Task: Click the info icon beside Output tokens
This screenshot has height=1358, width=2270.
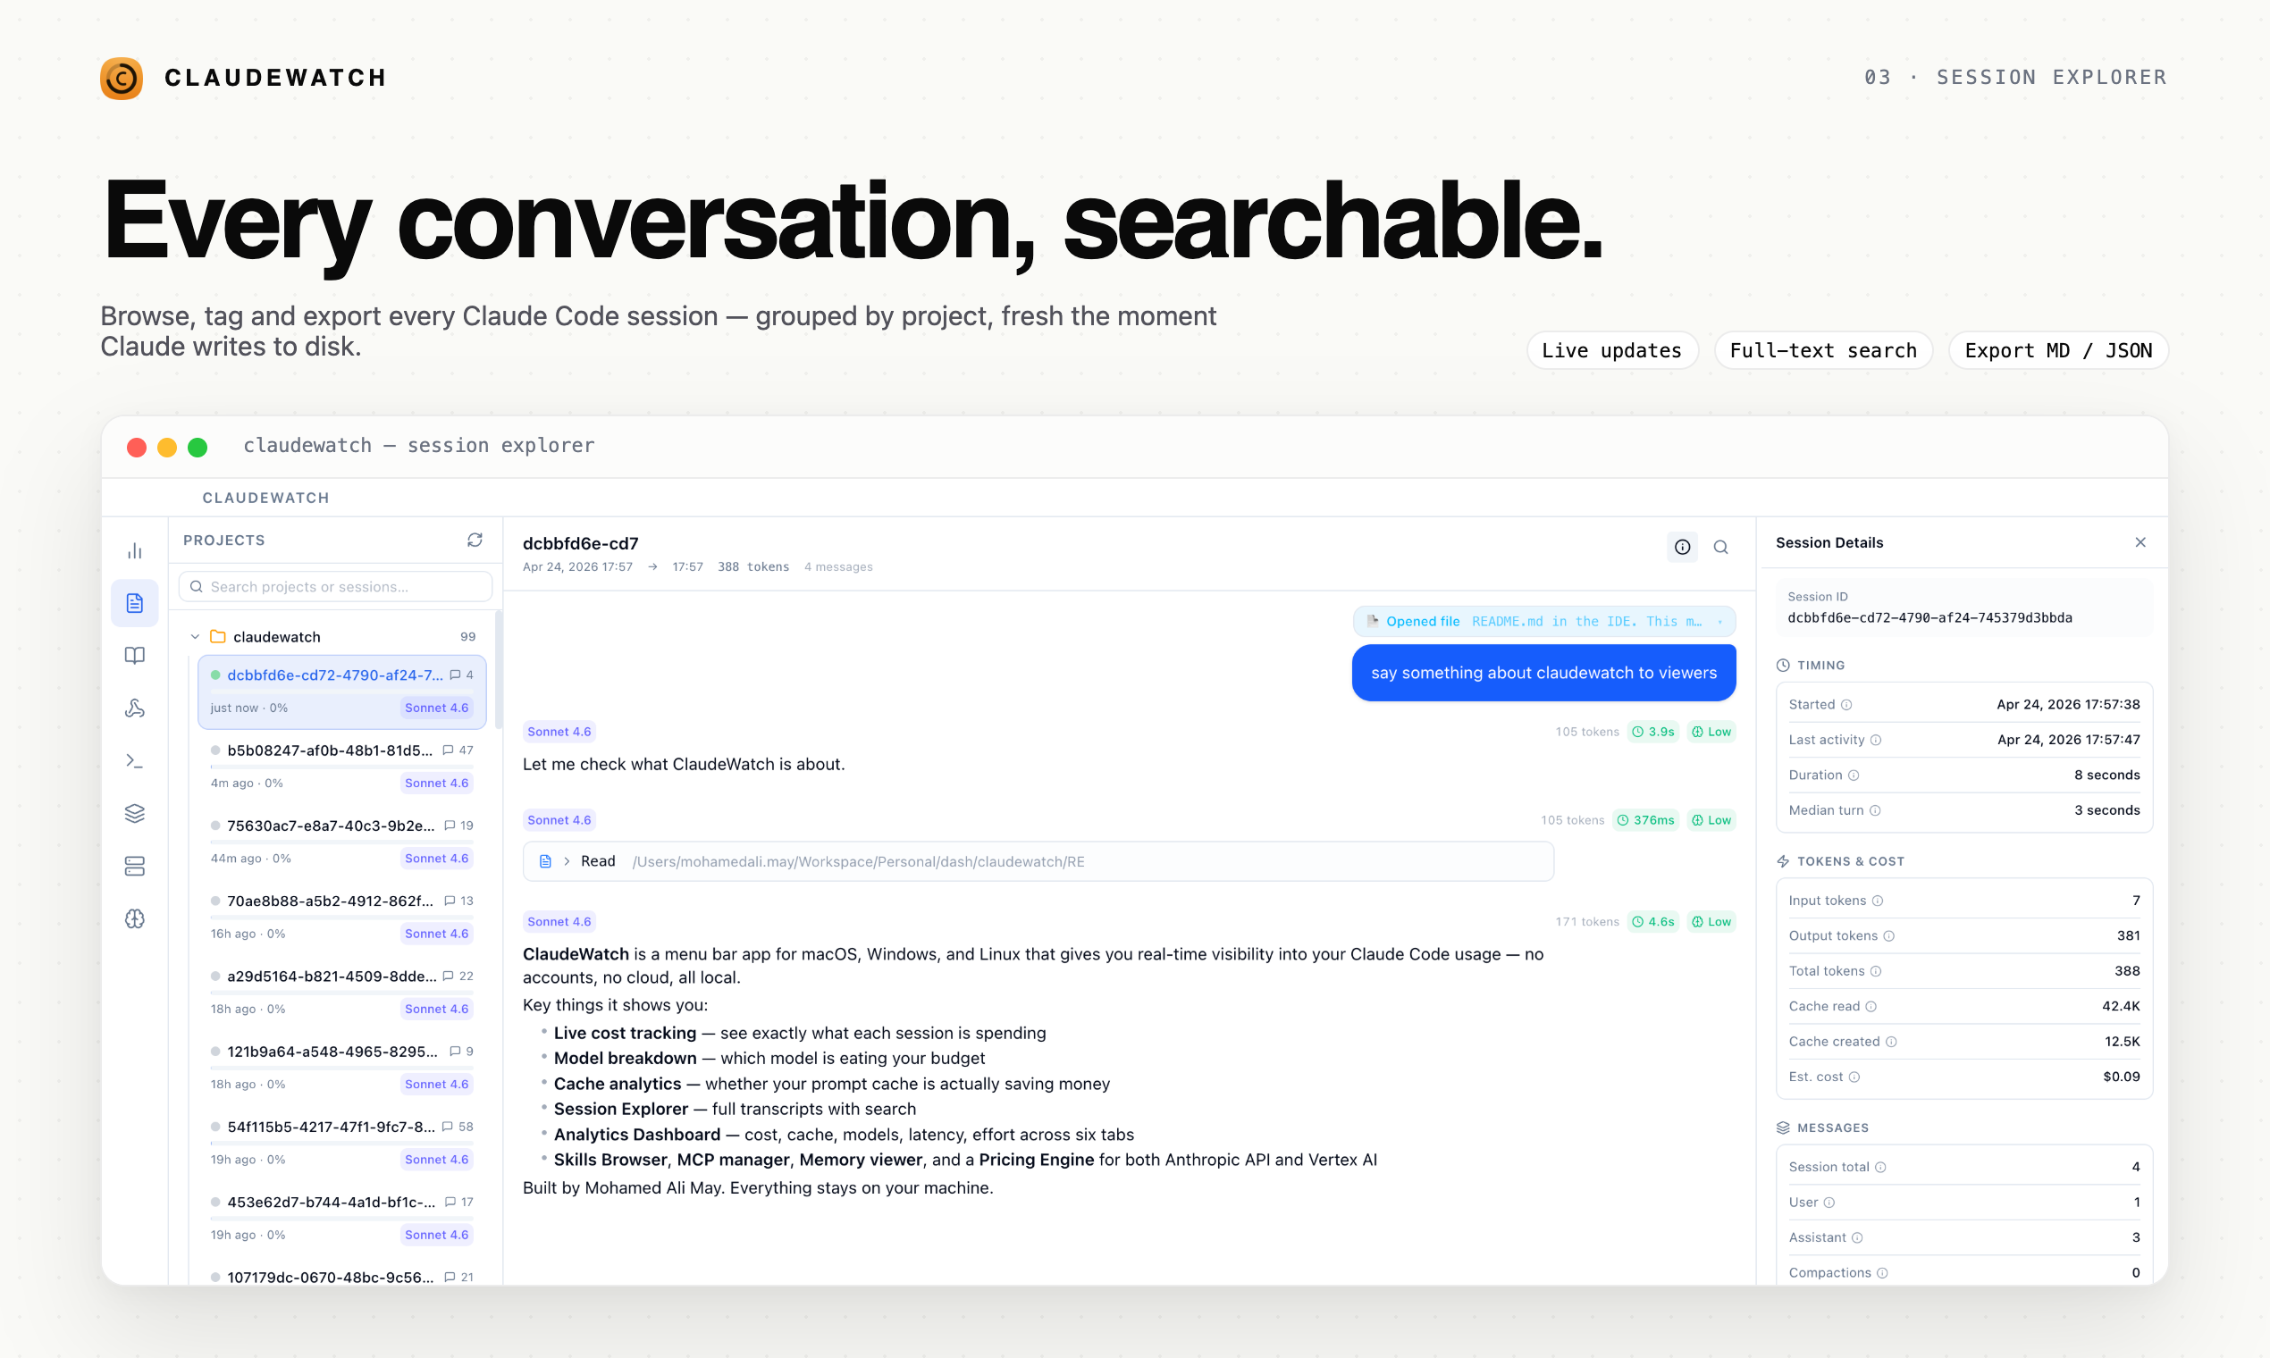Action: point(1888,936)
